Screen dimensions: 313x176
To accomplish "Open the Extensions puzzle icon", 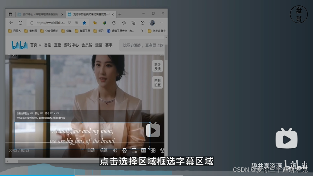I will pos(114,23).
